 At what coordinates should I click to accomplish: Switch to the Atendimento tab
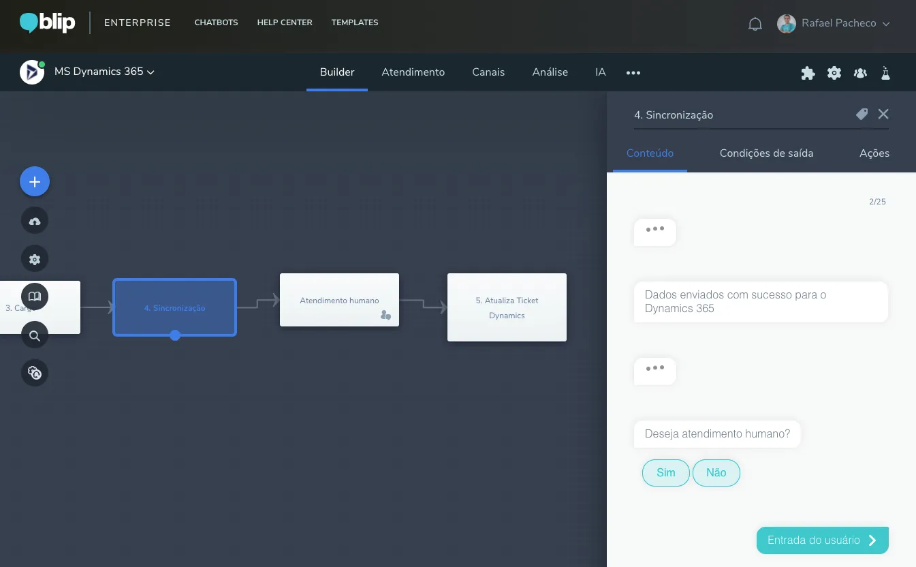413,72
